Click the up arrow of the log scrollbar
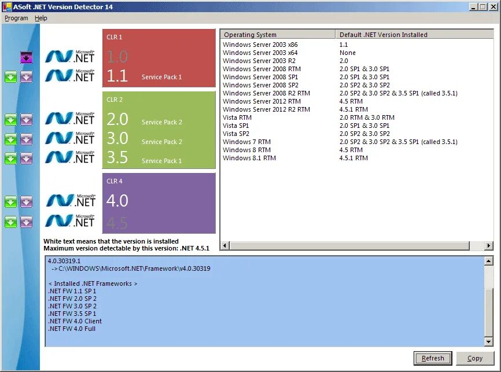The height and width of the screenshot is (372, 501). 488,261
